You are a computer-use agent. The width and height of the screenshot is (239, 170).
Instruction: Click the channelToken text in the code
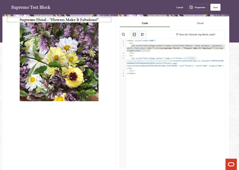coord(133,66)
